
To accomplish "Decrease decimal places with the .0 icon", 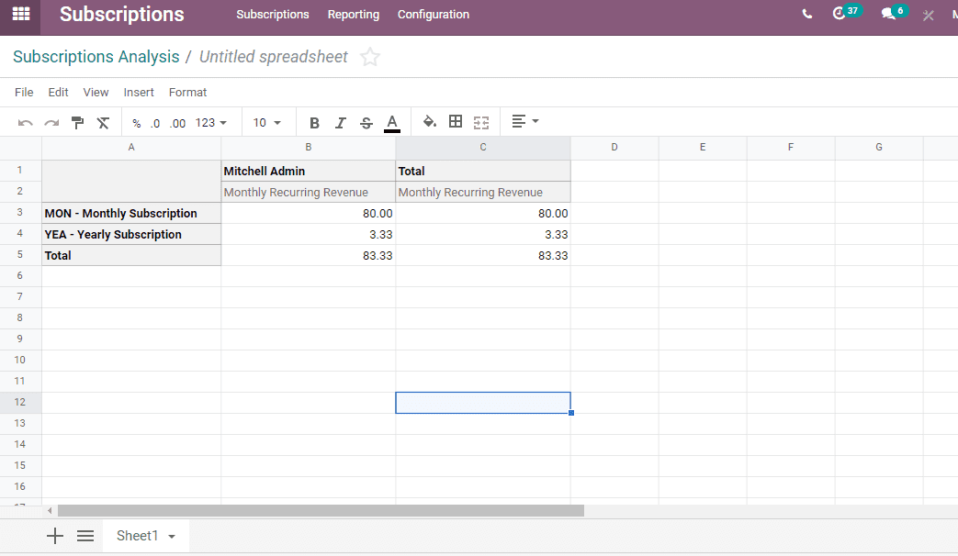I will pos(154,121).
